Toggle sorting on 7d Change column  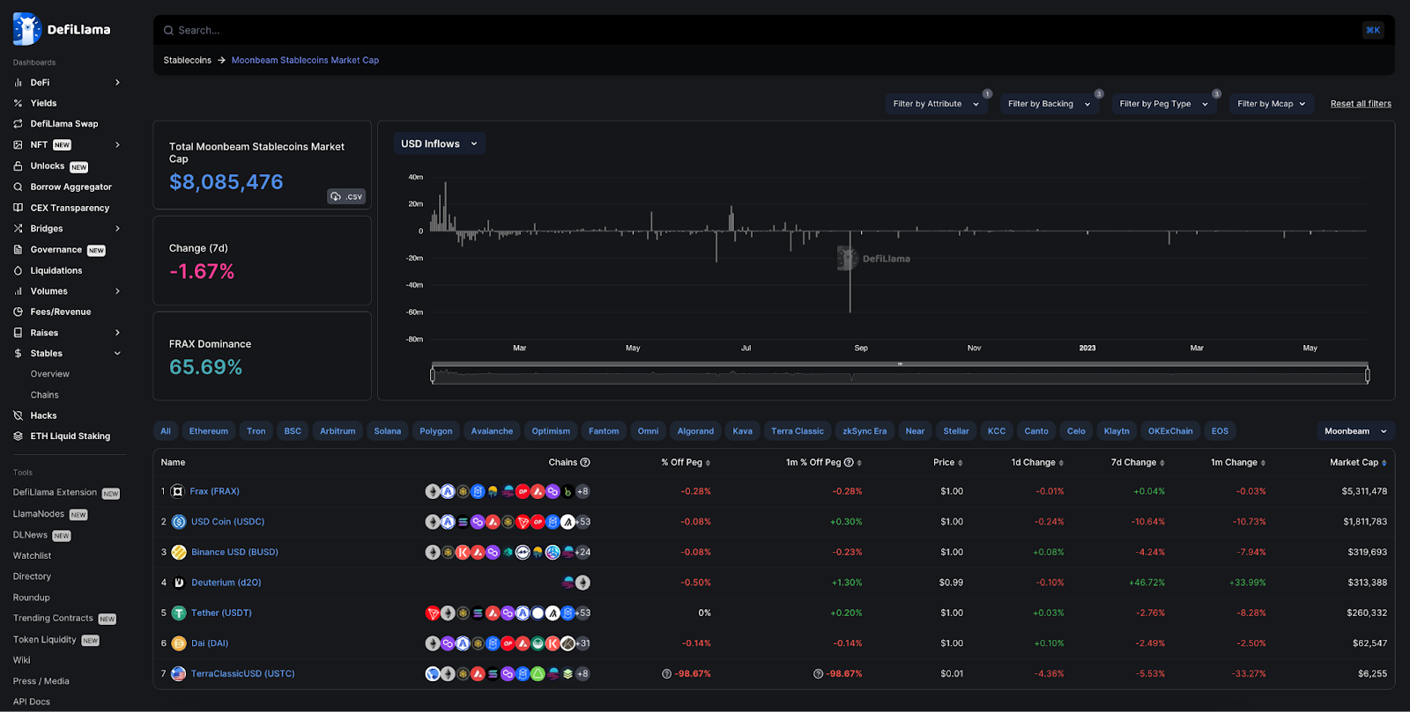(1137, 462)
